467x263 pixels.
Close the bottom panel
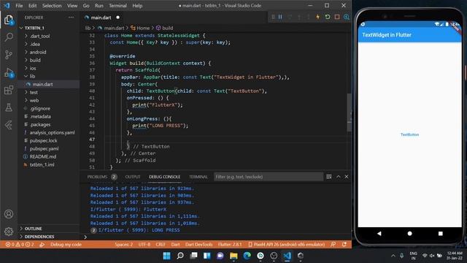[347, 177]
